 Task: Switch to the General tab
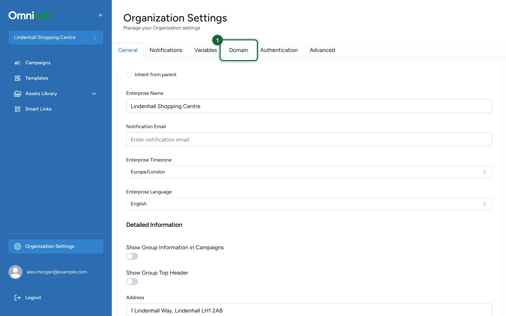128,50
